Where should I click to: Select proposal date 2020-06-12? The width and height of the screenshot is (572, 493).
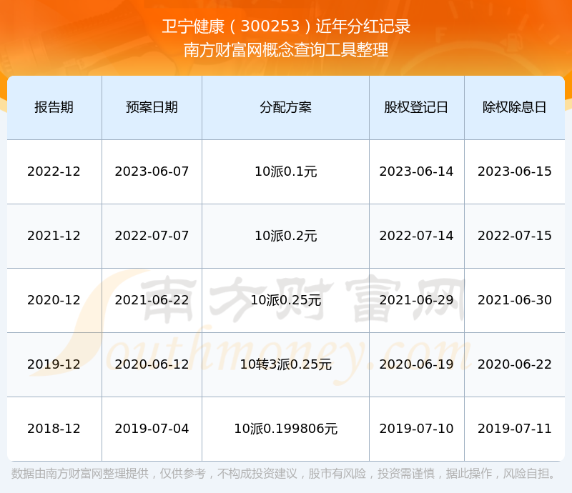pyautogui.click(x=152, y=364)
